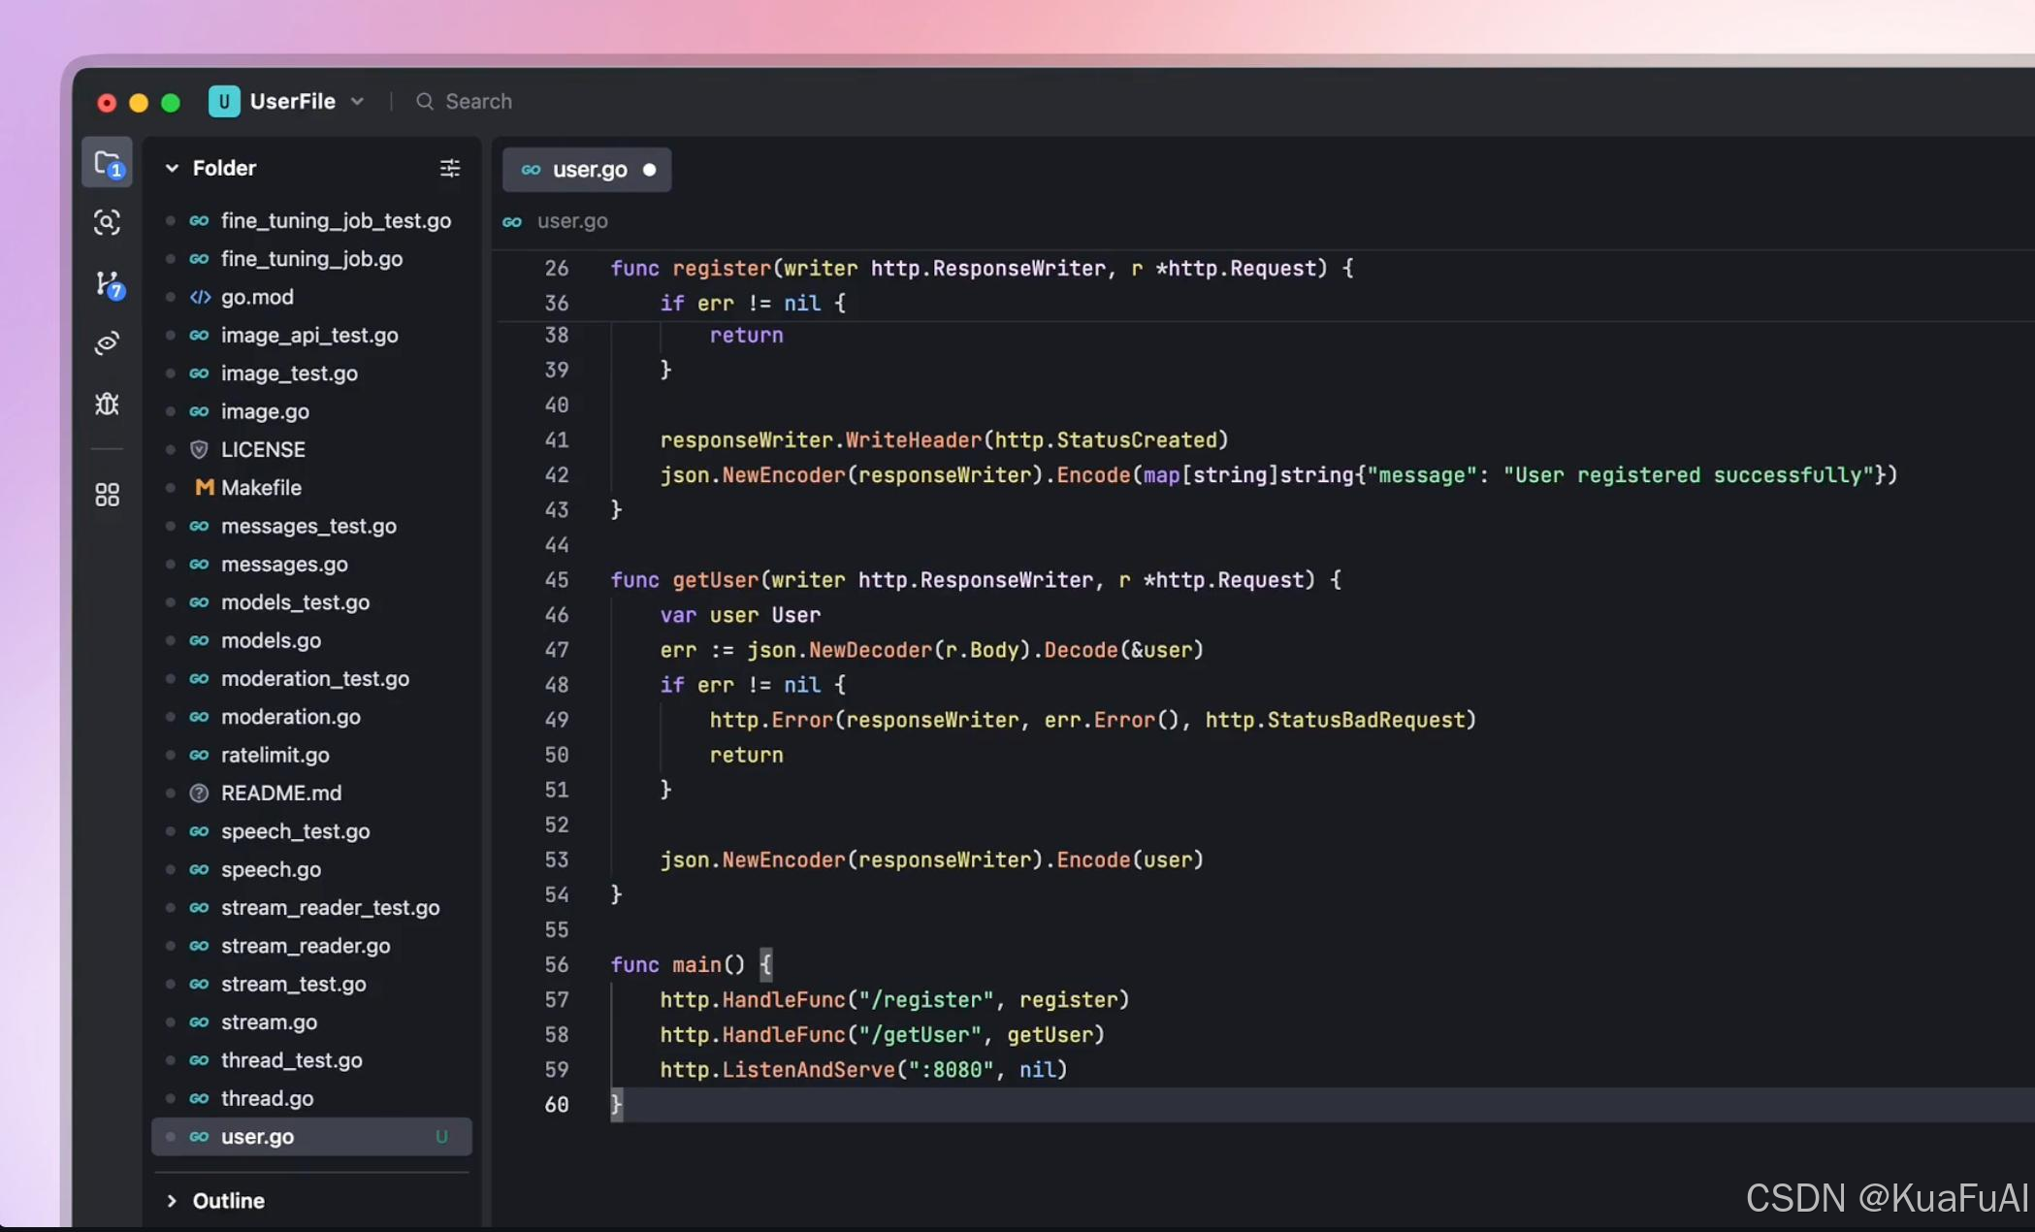Click the UserFile project logo icon
The width and height of the screenshot is (2035, 1232).
224,101
